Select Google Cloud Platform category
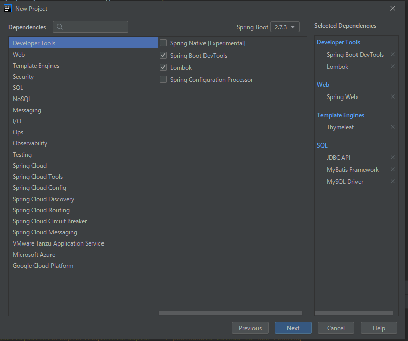Image resolution: width=408 pixels, height=341 pixels. [x=83, y=266]
